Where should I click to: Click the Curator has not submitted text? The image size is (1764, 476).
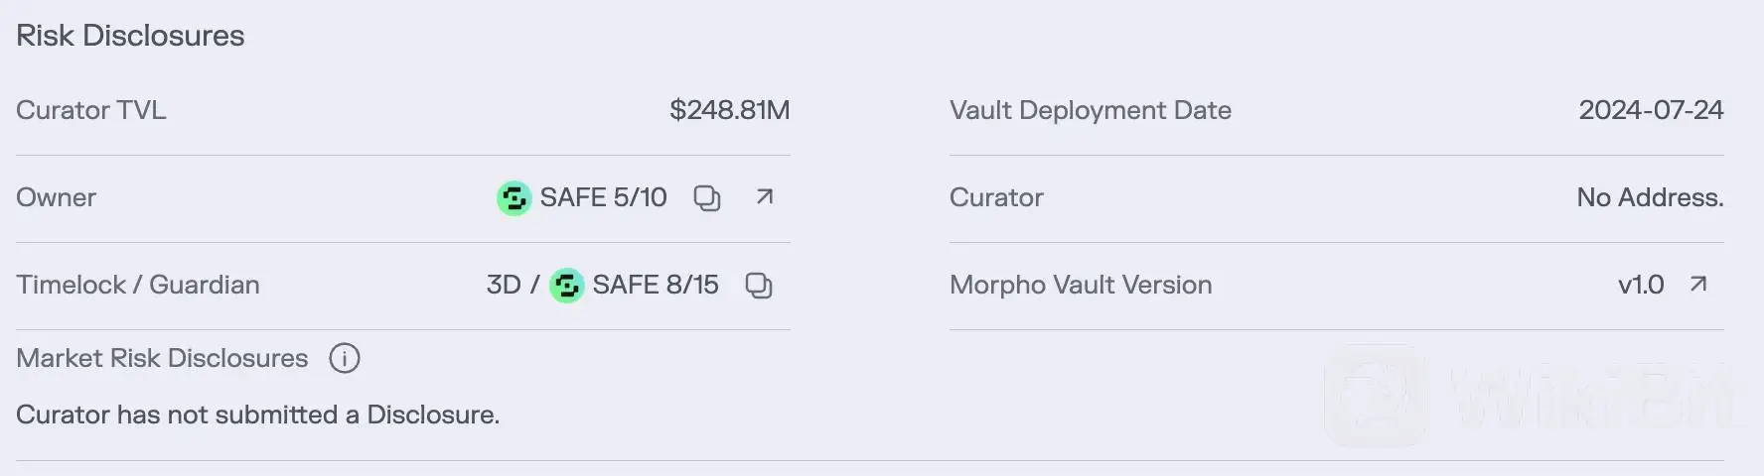click(257, 415)
